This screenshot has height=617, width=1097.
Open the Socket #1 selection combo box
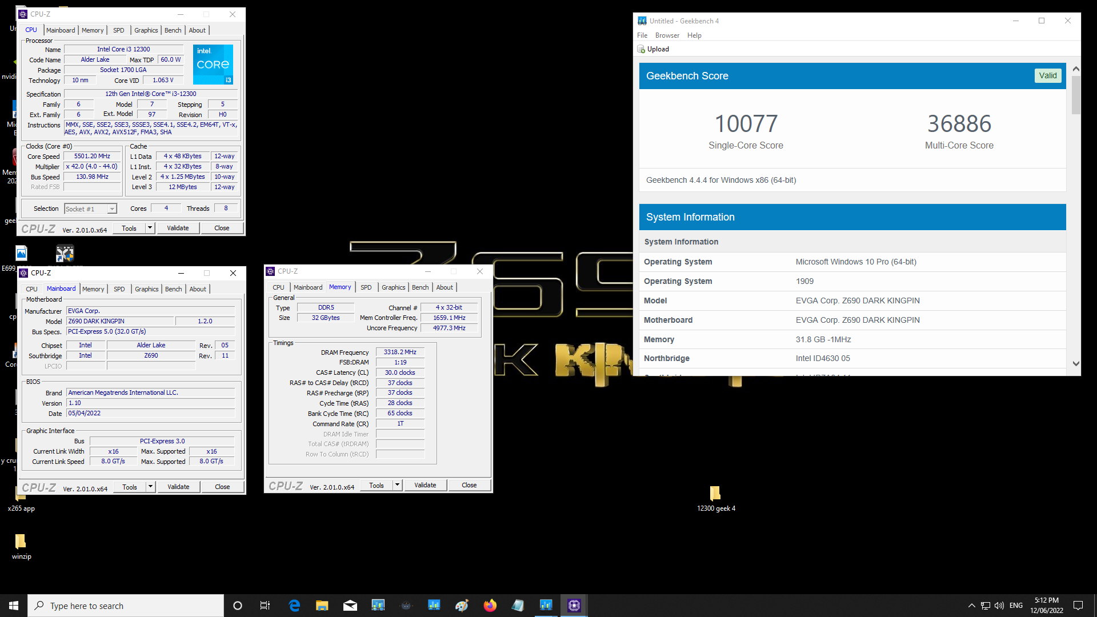pyautogui.click(x=90, y=209)
